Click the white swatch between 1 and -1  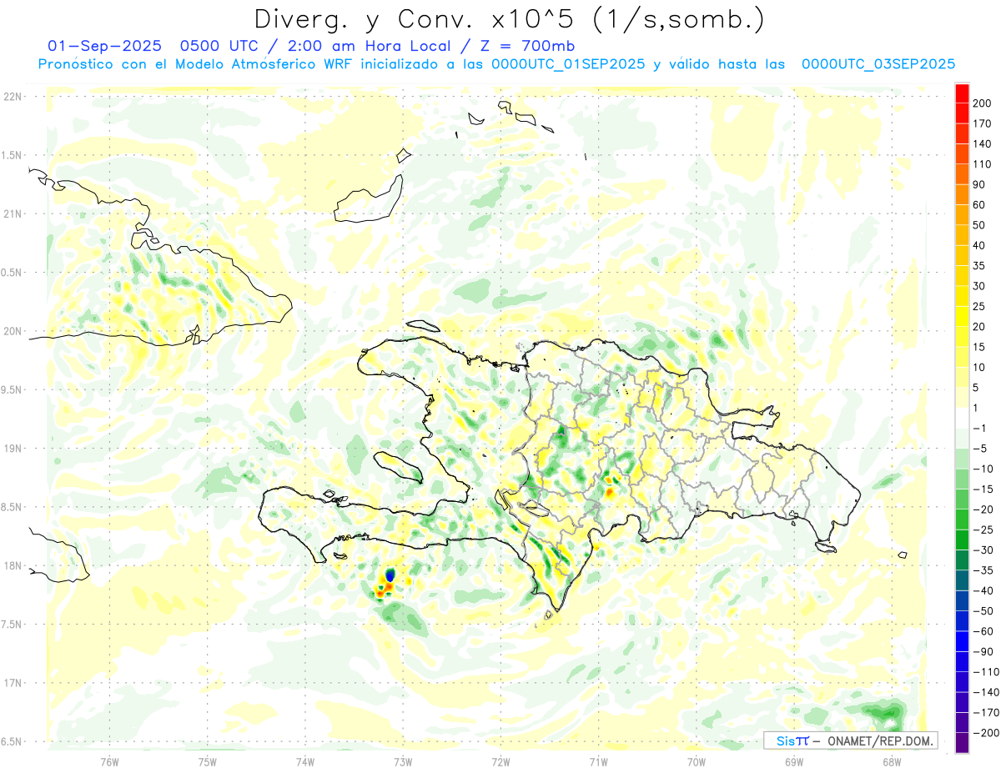coord(963,418)
